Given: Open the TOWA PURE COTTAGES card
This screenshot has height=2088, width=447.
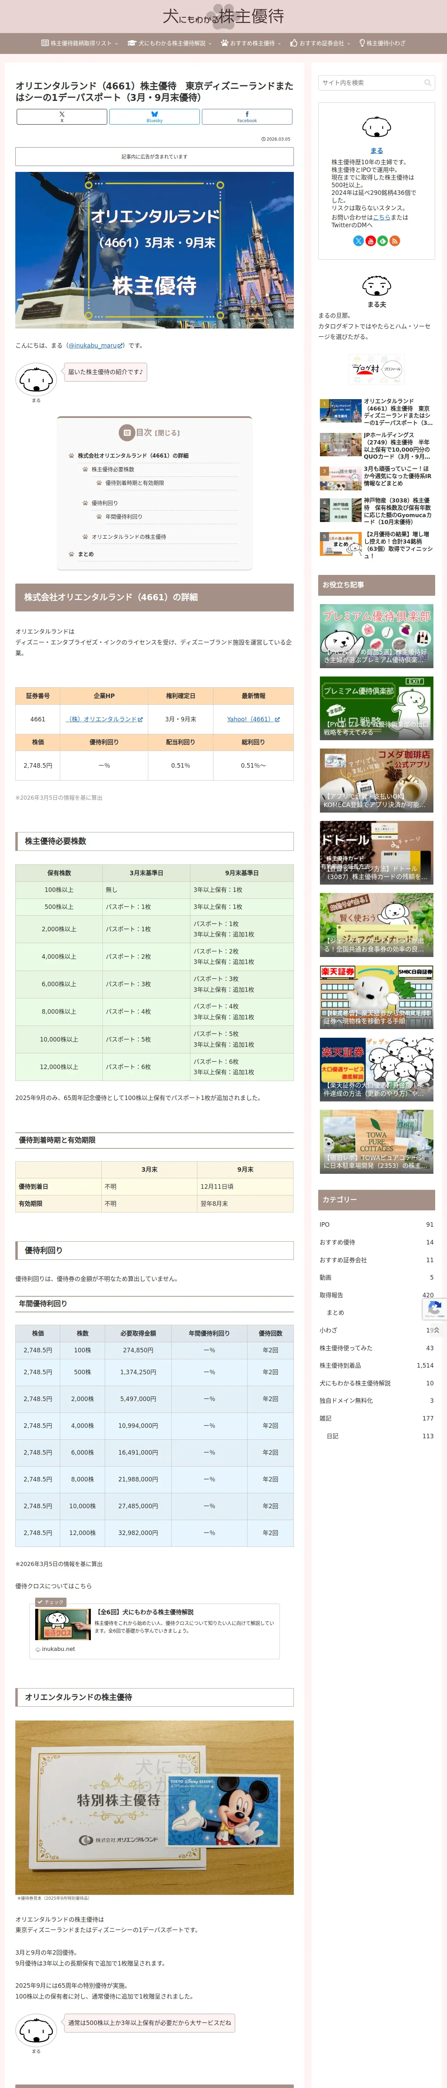Looking at the screenshot, I should 376,1141.
